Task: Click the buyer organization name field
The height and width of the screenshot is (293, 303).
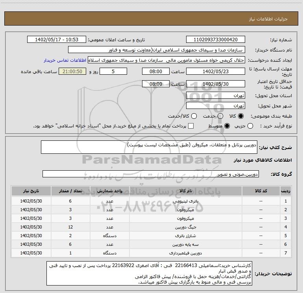Action: [157, 50]
